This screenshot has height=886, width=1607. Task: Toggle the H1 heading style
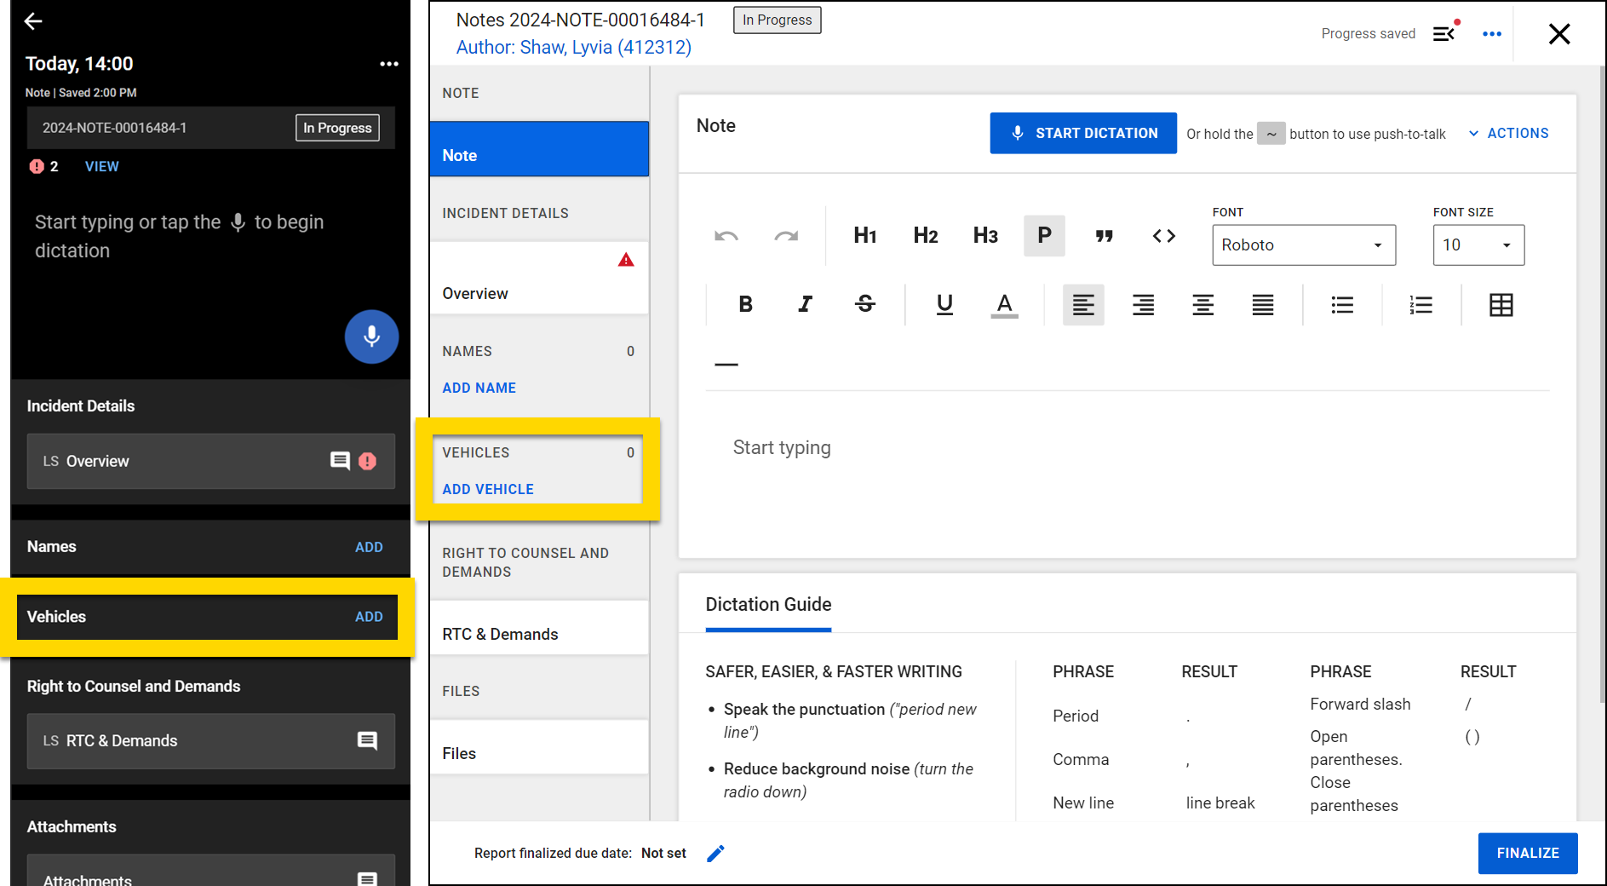click(864, 236)
